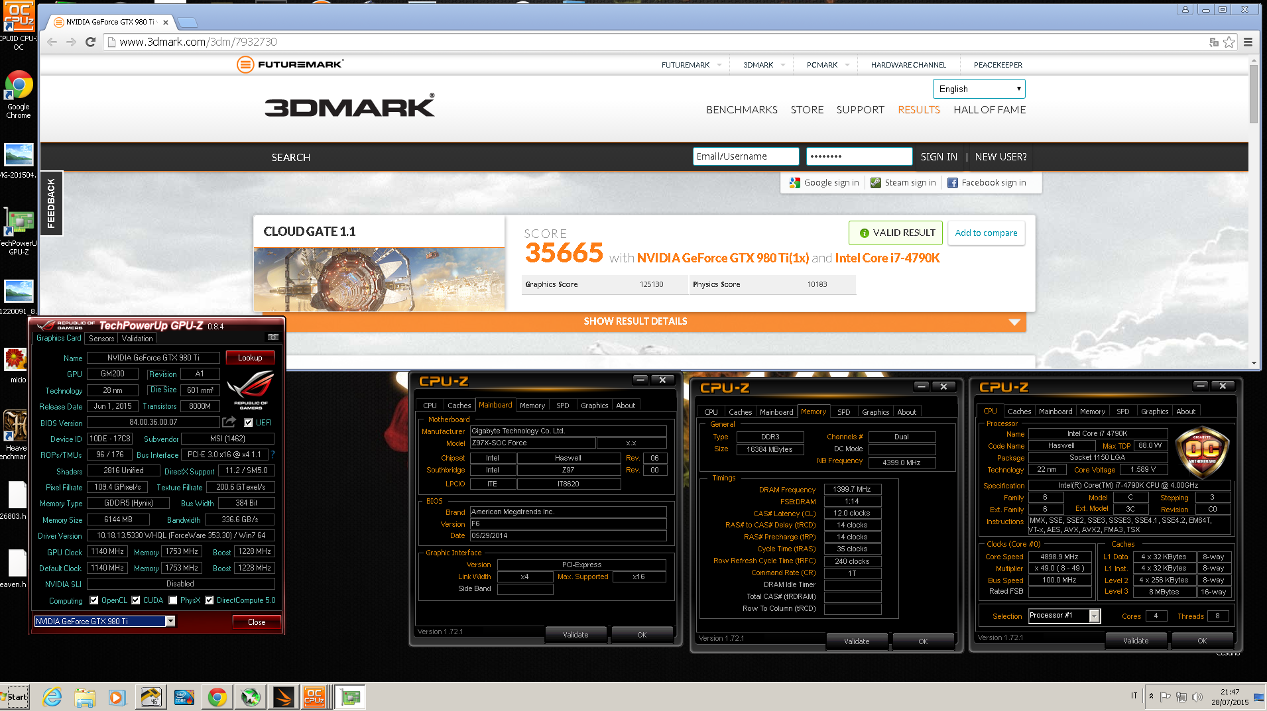Viewport: 1267px width, 711px height.
Task: Click the GPU-Z screenshot camera icon
Action: coord(272,337)
